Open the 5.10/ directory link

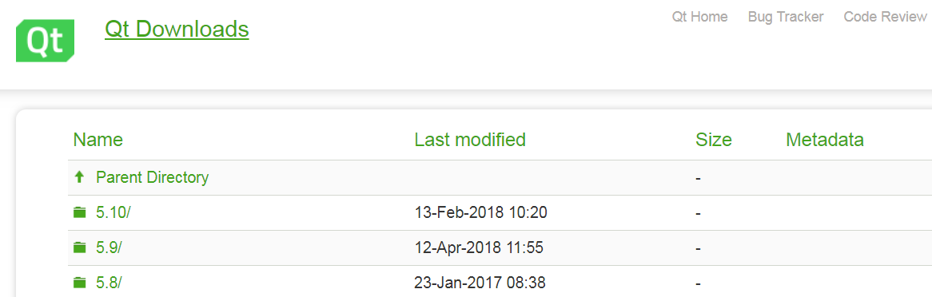coord(113,212)
